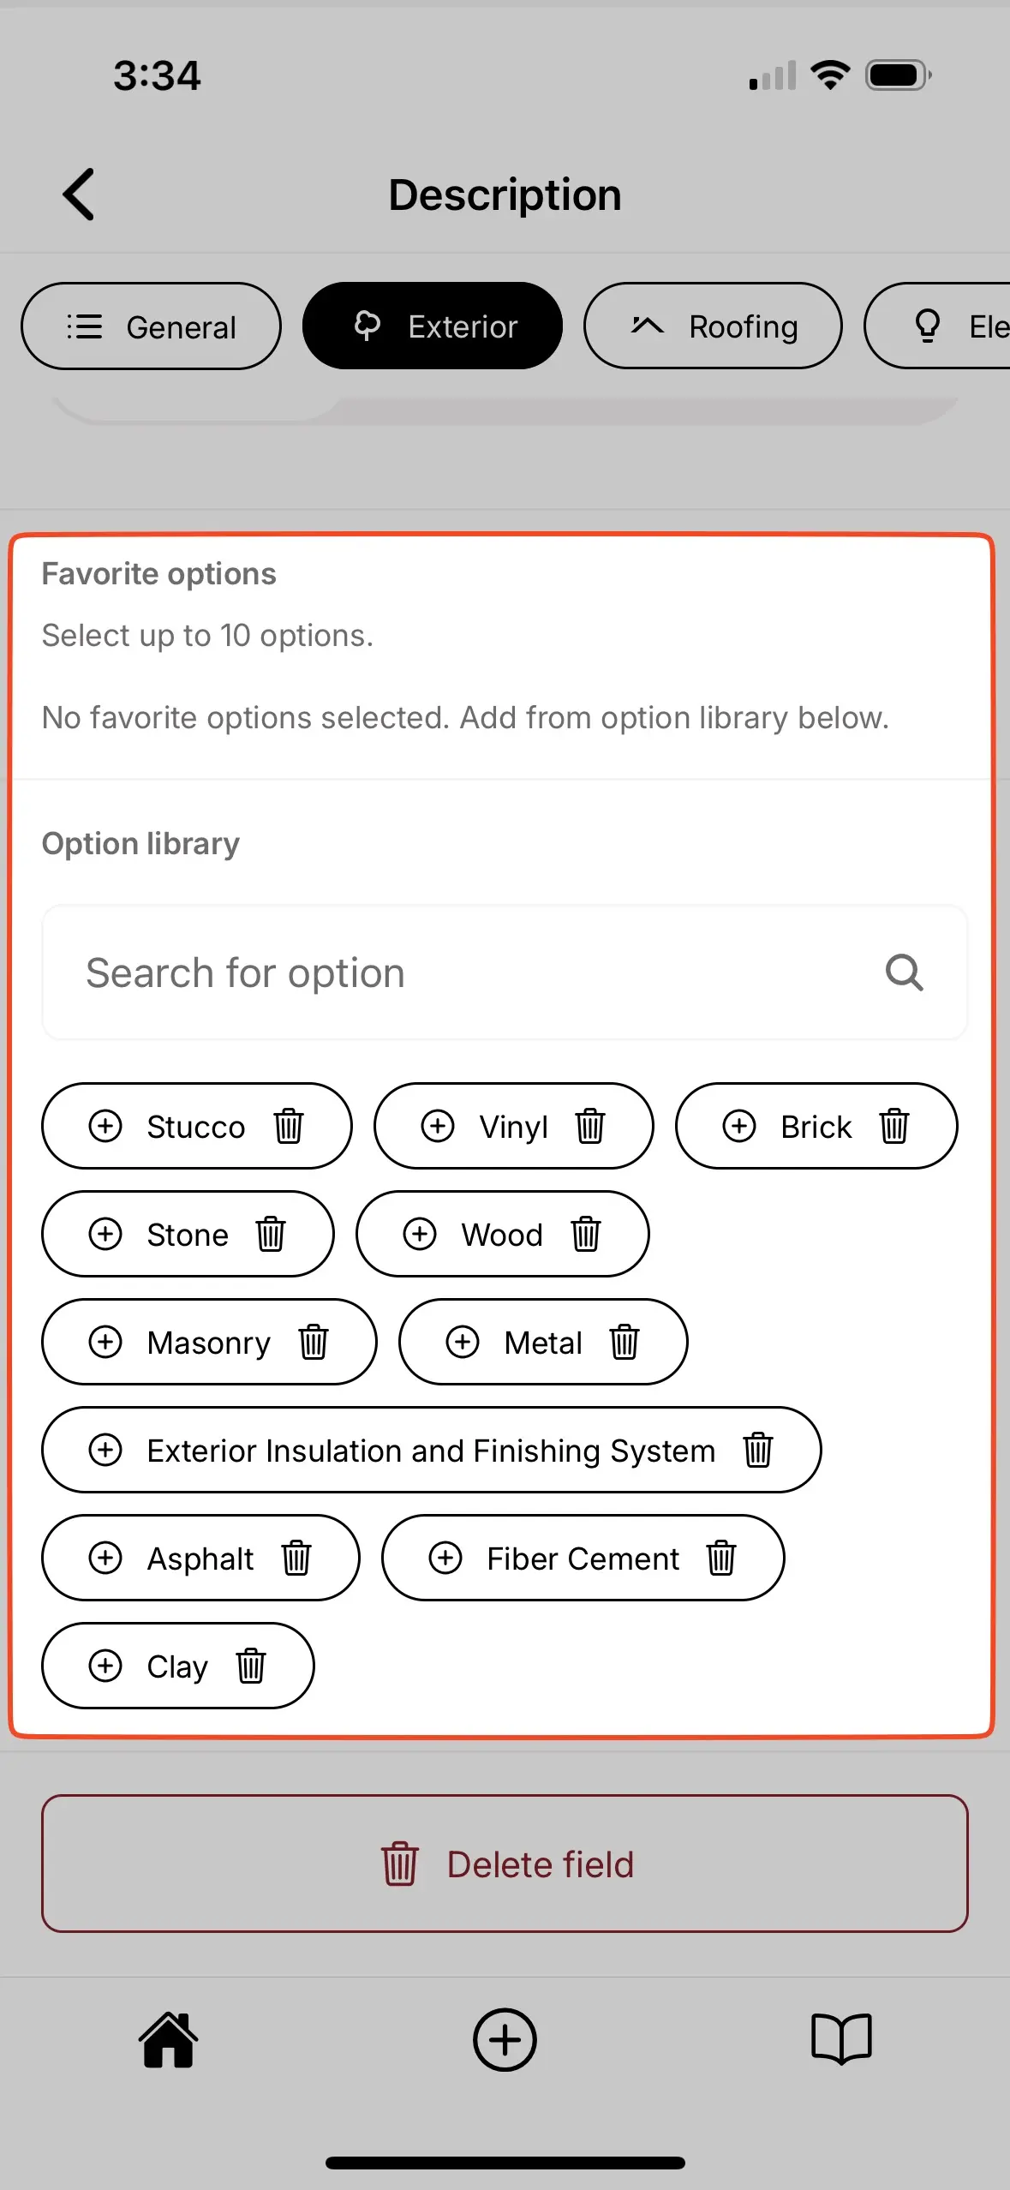Tap the magnifying glass in search bar
The height and width of the screenshot is (2190, 1010).
click(x=904, y=972)
